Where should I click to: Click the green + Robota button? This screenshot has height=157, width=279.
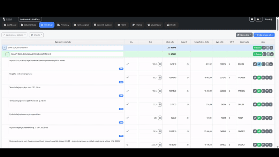tap(257, 54)
